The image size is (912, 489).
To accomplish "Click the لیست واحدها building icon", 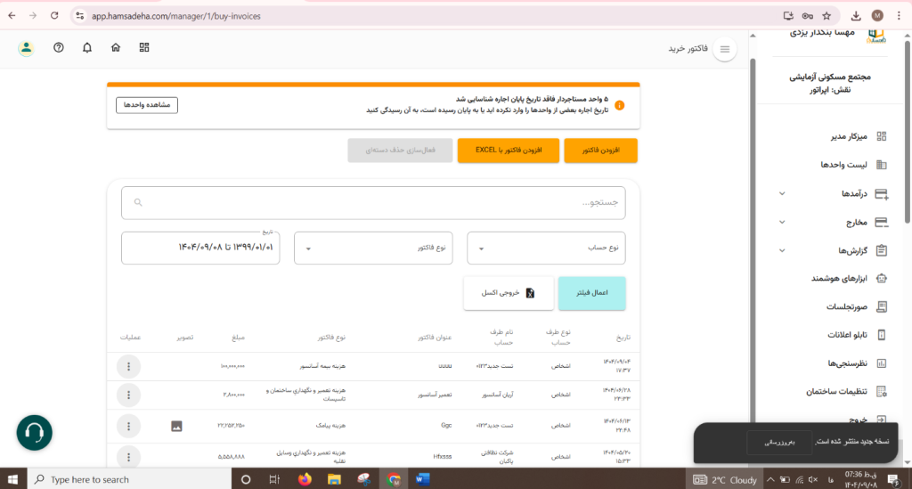I will [x=881, y=165].
